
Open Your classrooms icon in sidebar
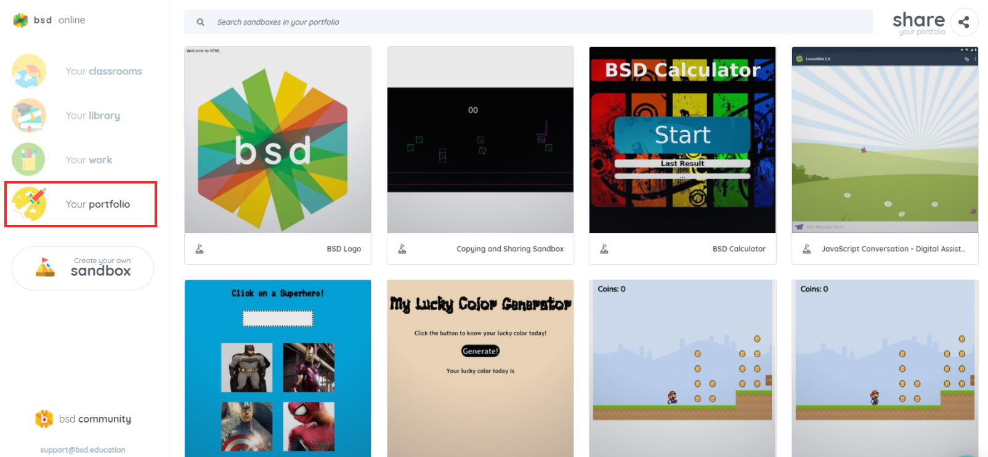(29, 71)
